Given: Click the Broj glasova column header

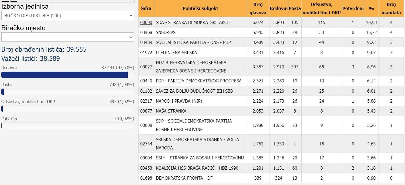Looking at the screenshot, I should pos(258,8).
